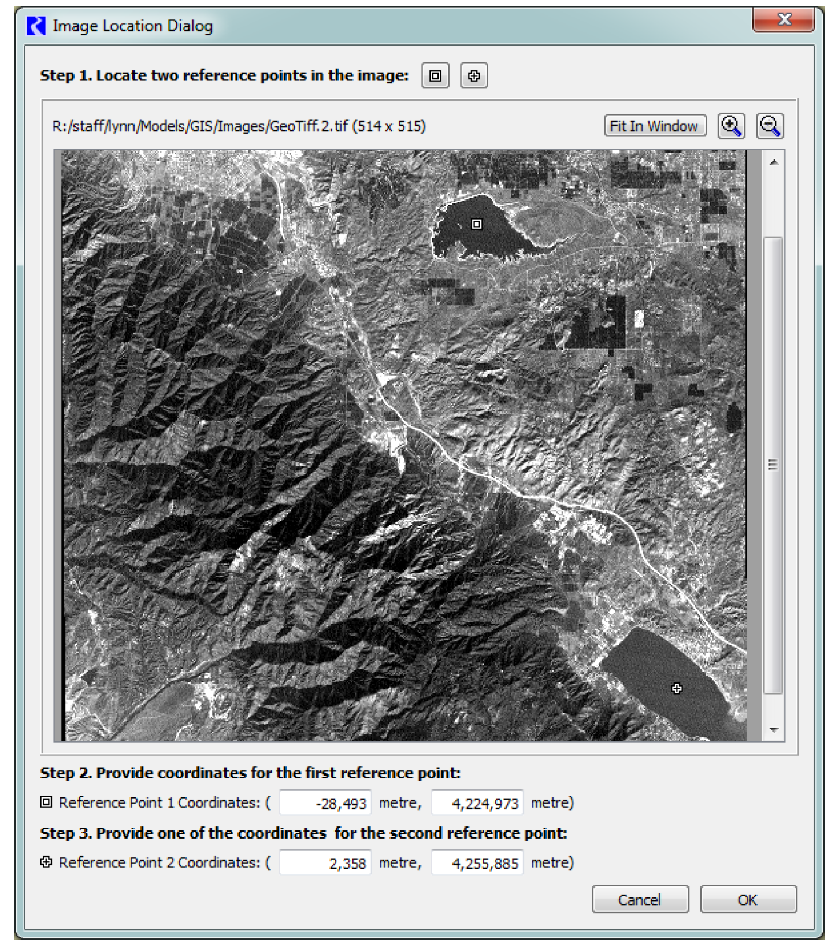Focus the field containing 4,224,973

(x=477, y=803)
